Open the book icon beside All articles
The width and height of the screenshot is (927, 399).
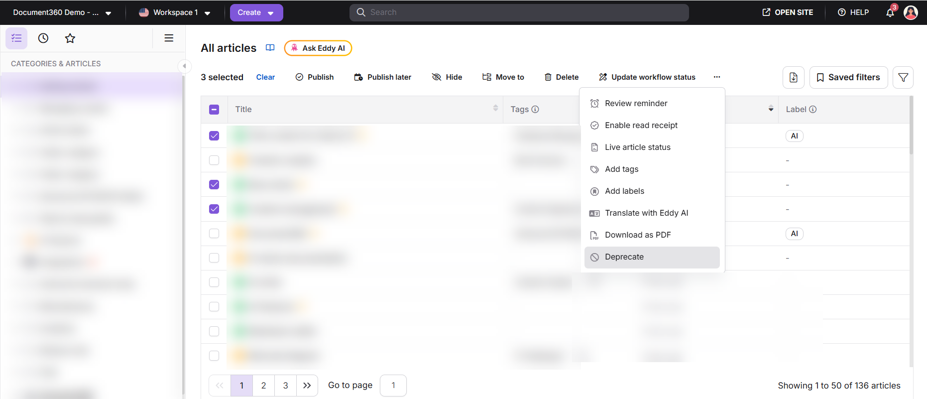270,48
